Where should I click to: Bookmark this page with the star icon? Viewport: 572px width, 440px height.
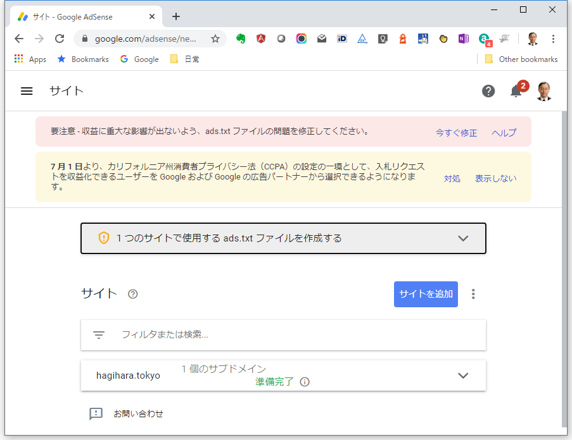(x=215, y=39)
